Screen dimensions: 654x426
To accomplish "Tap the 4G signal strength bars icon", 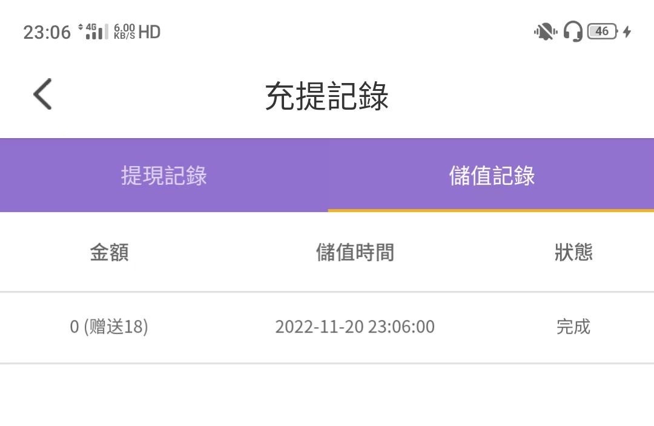I will (97, 32).
